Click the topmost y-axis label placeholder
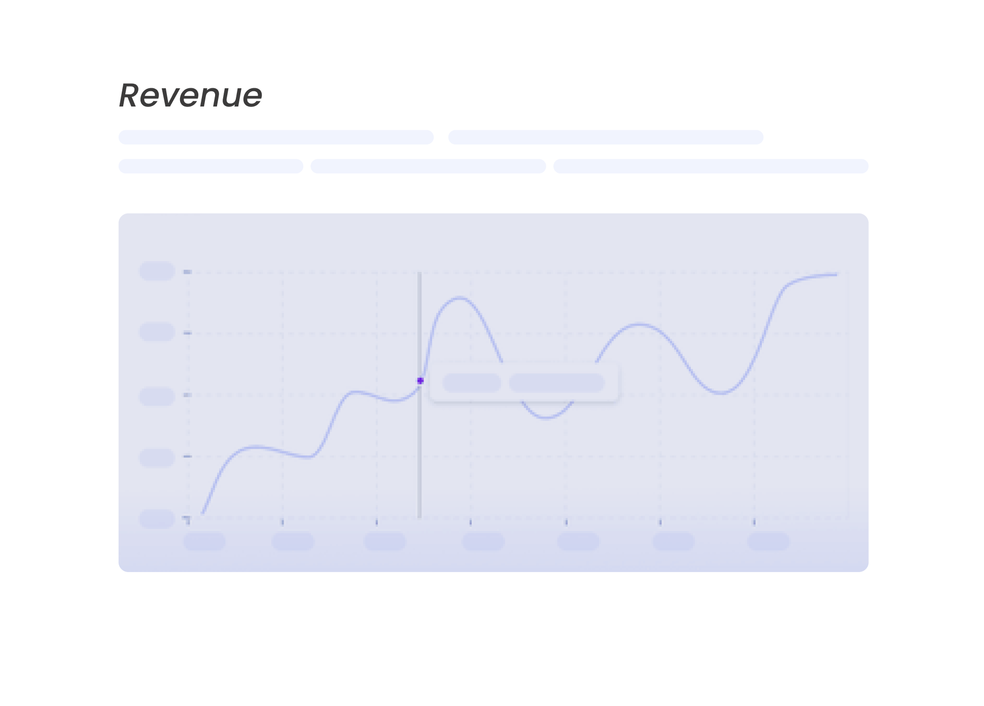This screenshot has width=984, height=706. tap(157, 271)
